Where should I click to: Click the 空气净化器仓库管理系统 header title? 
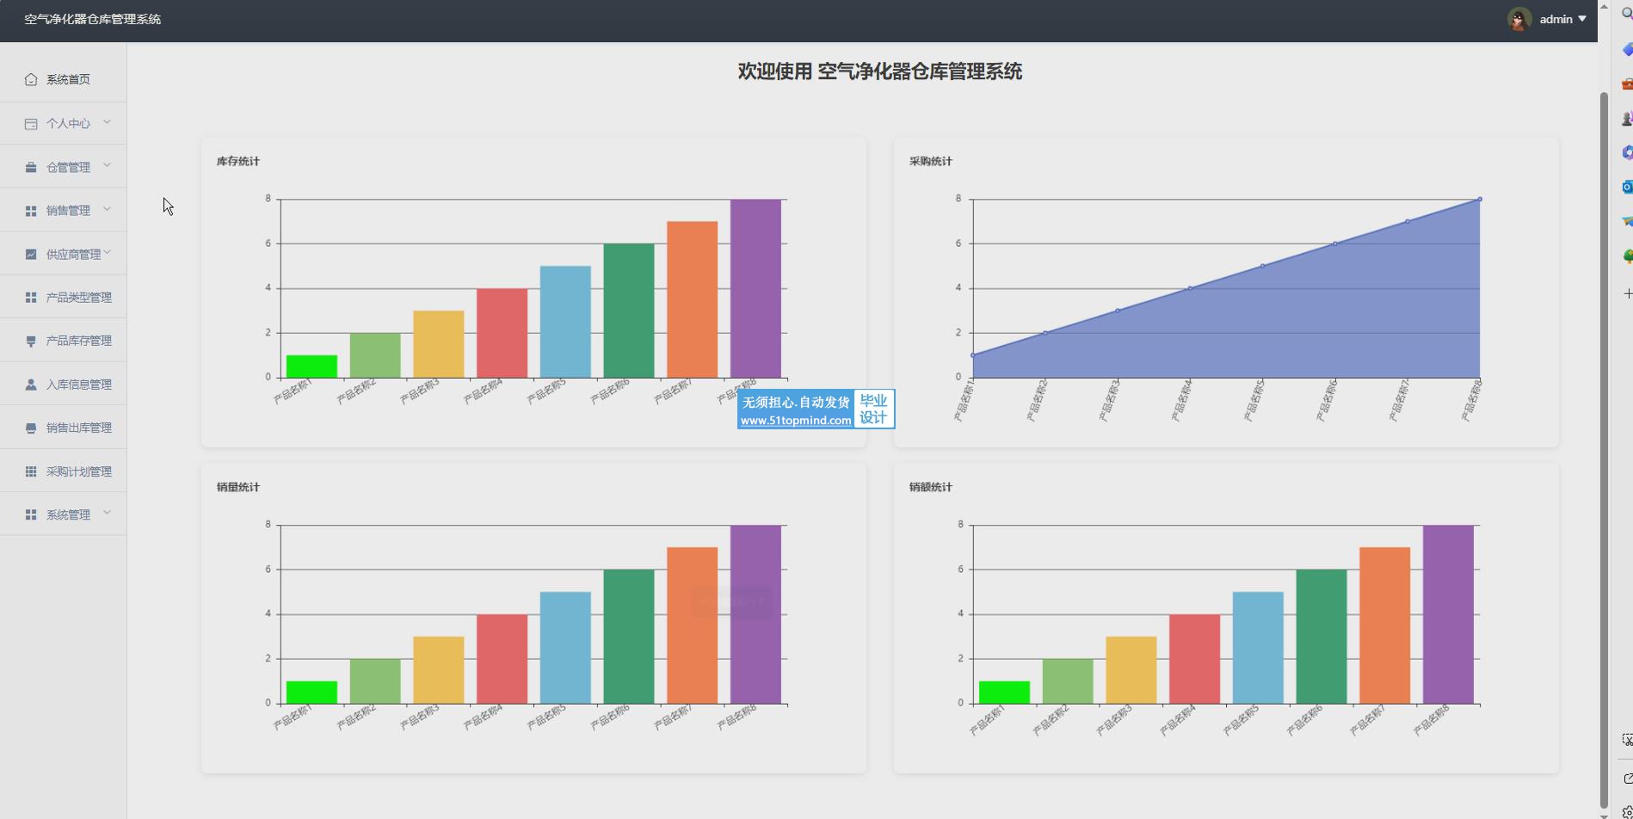click(92, 19)
